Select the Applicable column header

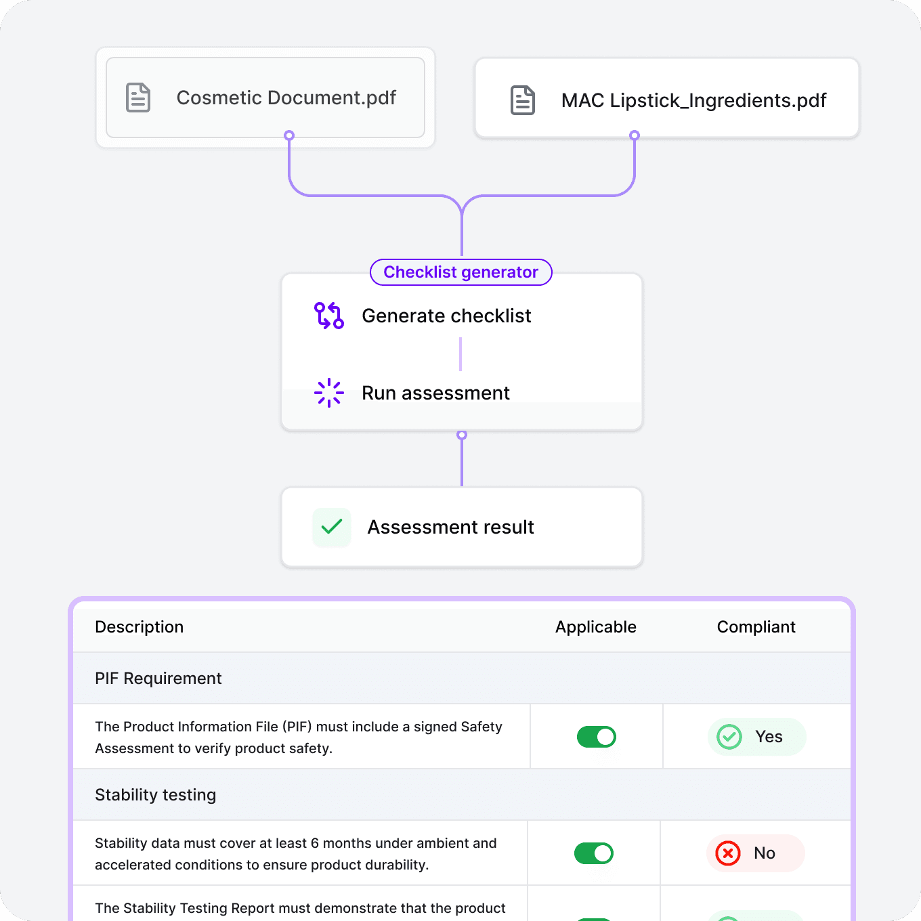(595, 627)
